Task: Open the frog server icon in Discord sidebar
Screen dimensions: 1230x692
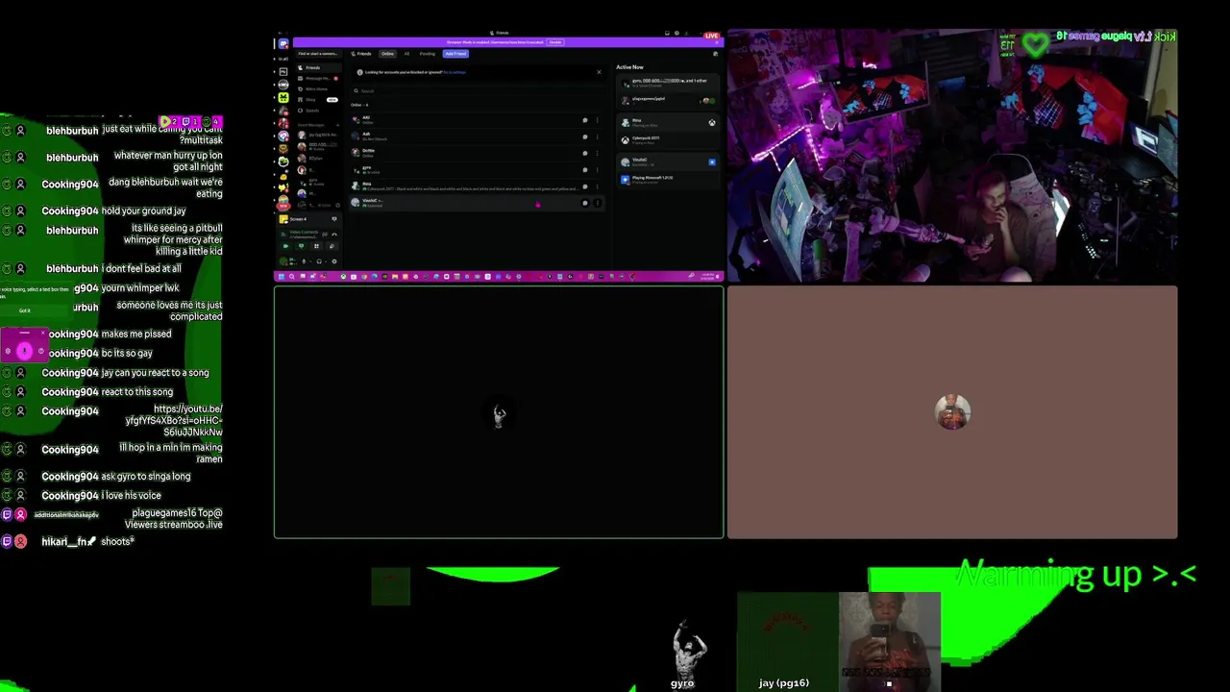Action: click(x=283, y=161)
